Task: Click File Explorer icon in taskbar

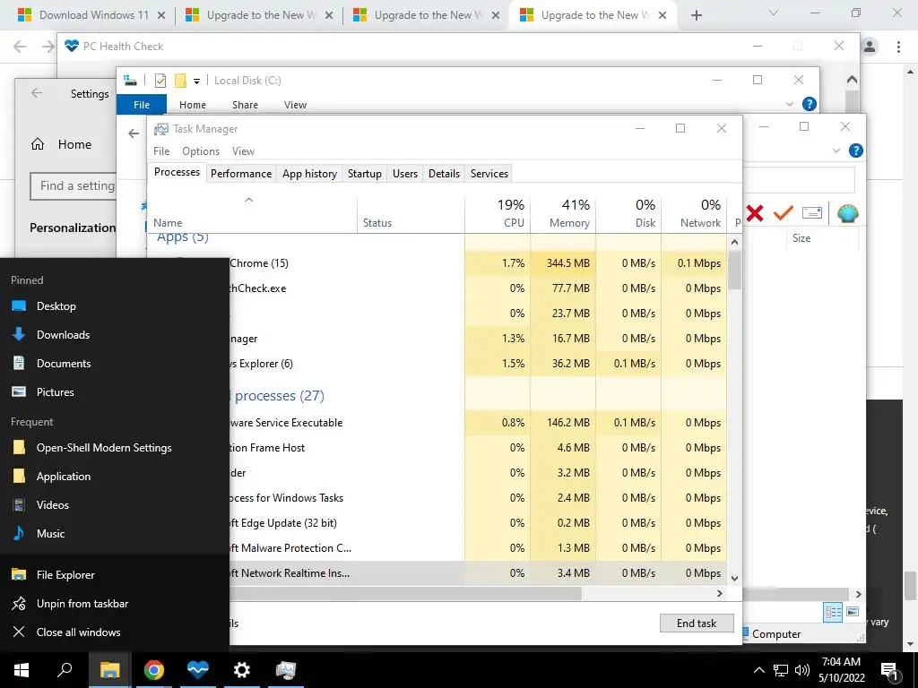Action: point(109,670)
